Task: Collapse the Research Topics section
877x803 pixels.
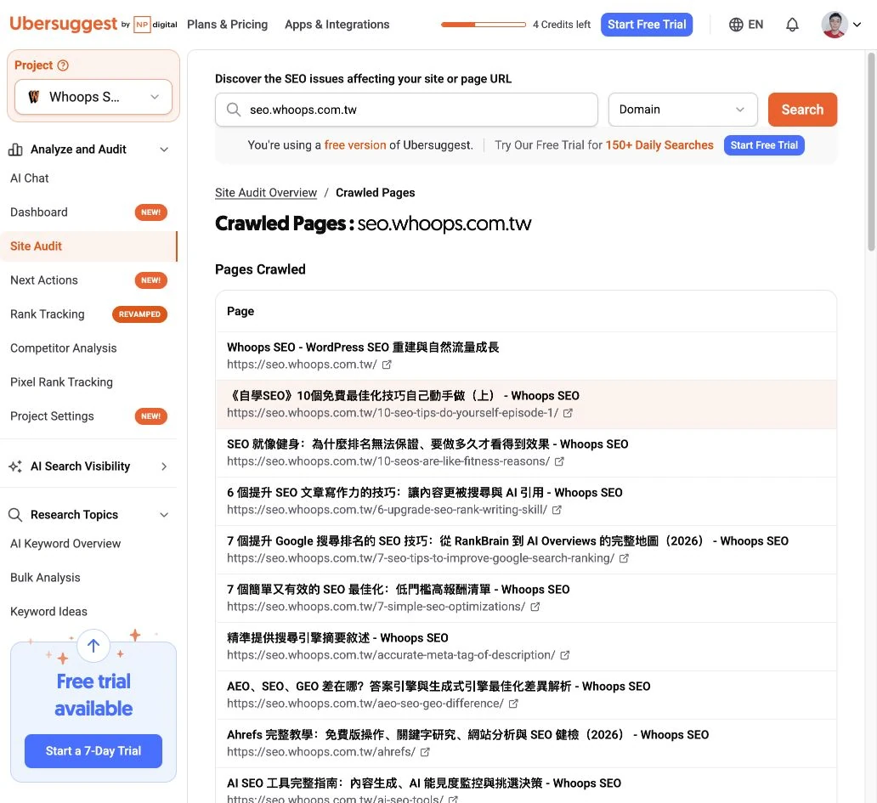Action: (164, 515)
